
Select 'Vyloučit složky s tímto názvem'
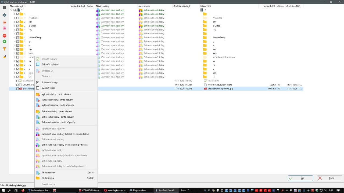tap(66, 94)
